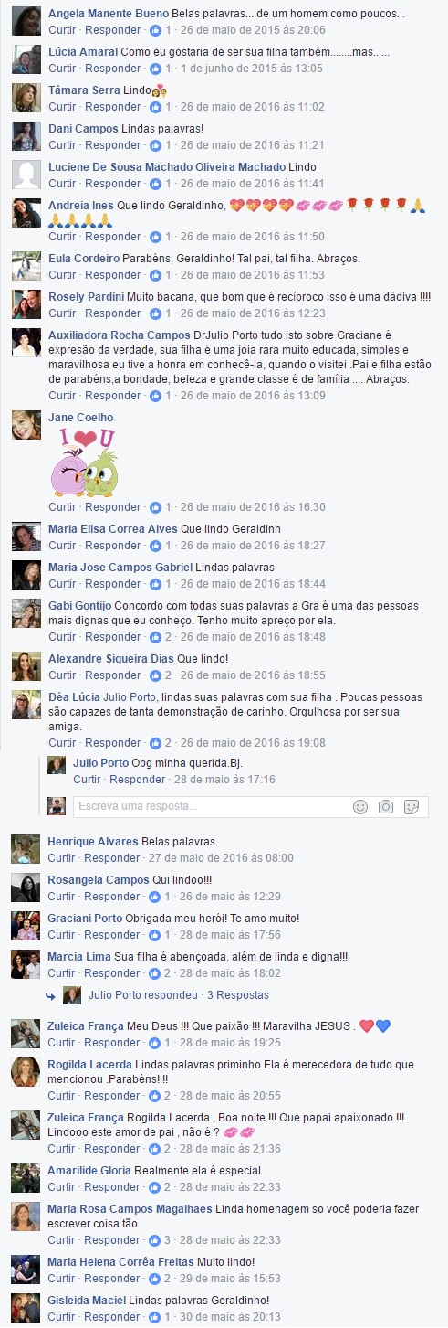Click like count icon on Gabi Gontijo's comment

point(155,637)
